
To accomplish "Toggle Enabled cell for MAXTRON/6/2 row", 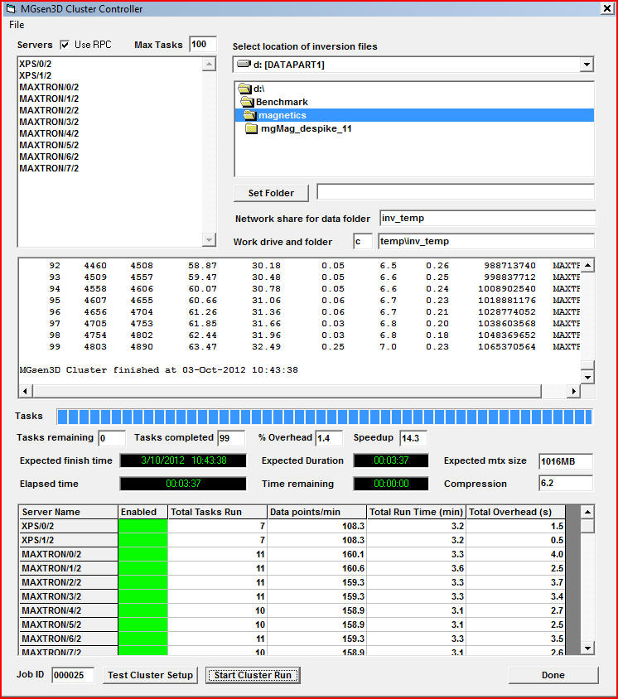I will click(142, 639).
